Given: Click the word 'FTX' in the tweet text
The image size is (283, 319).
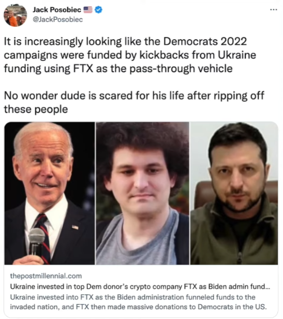Looking at the screenshot, I should click(83, 68).
